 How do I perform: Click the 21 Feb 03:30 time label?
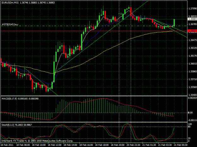tap(165, 145)
